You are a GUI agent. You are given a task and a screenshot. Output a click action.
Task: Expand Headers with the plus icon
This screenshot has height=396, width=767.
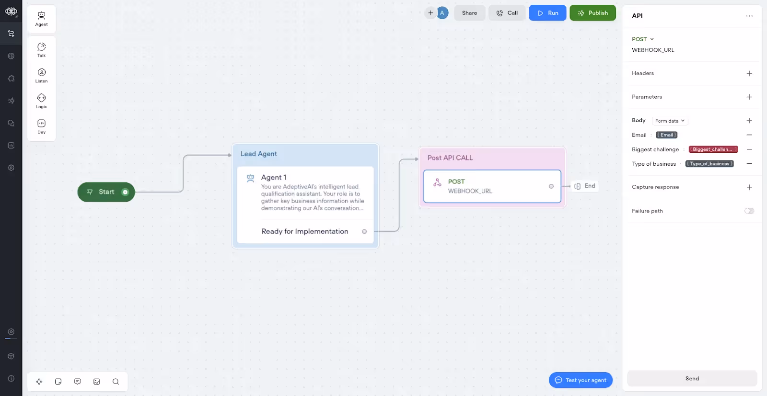[749, 73]
